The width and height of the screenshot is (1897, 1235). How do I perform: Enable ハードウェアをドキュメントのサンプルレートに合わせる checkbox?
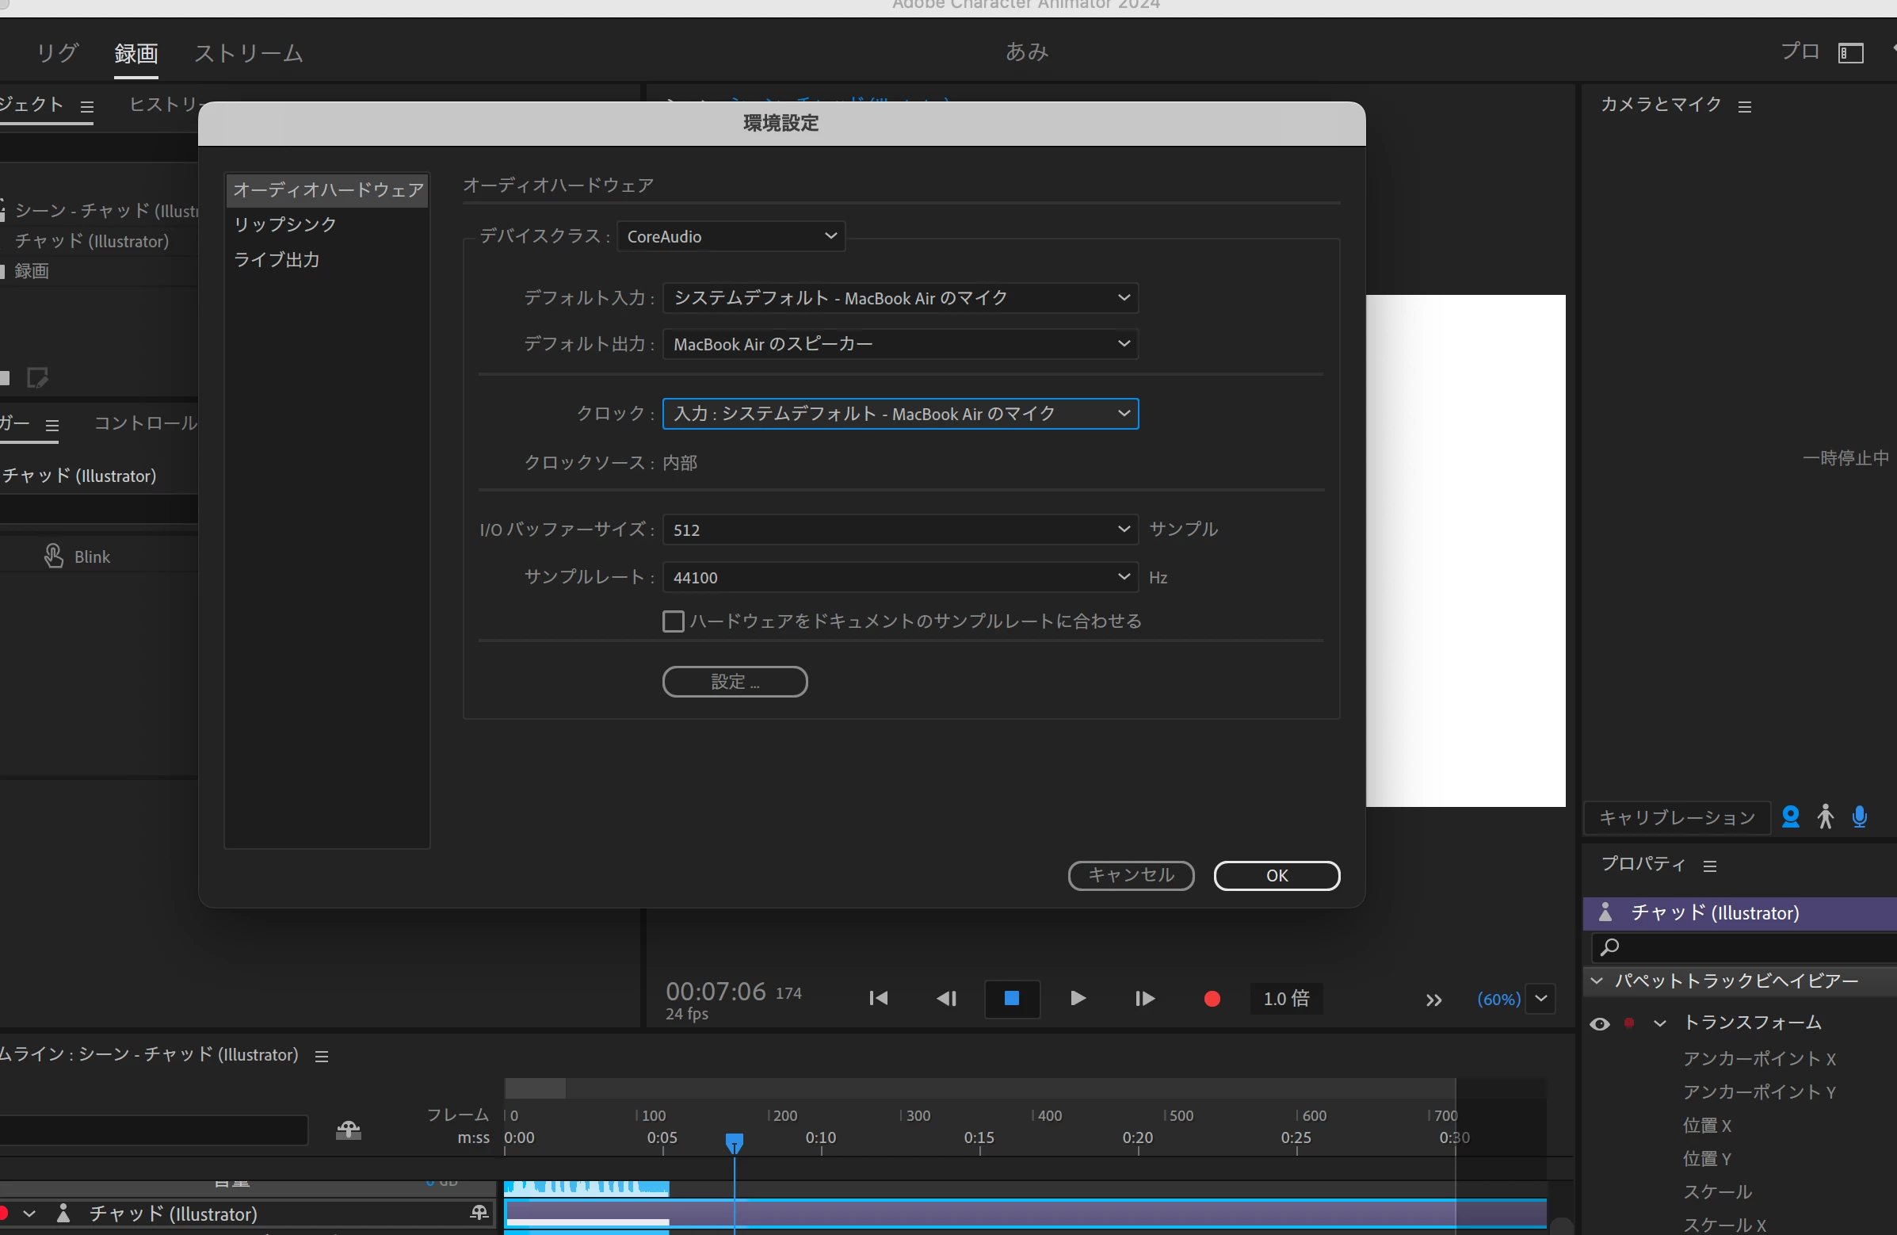click(674, 621)
